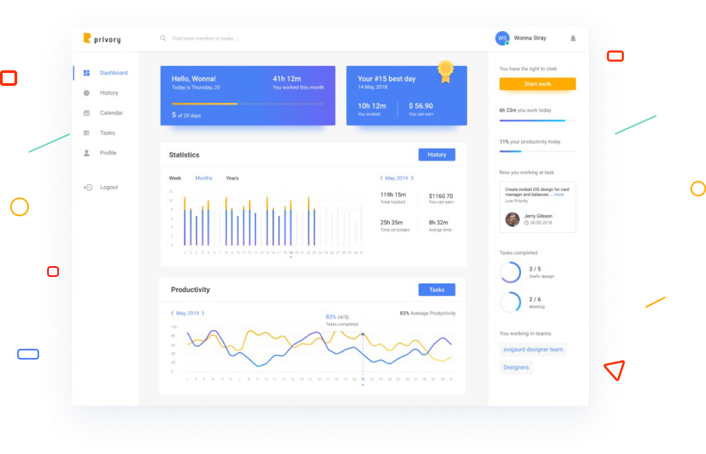The height and width of the screenshot is (454, 706).
Task: Click the WS user avatar
Action: 502,38
